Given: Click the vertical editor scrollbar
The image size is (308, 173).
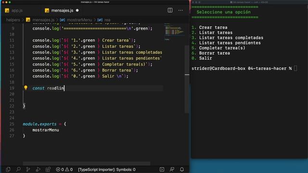Looking at the screenshot, I should point(187,79).
